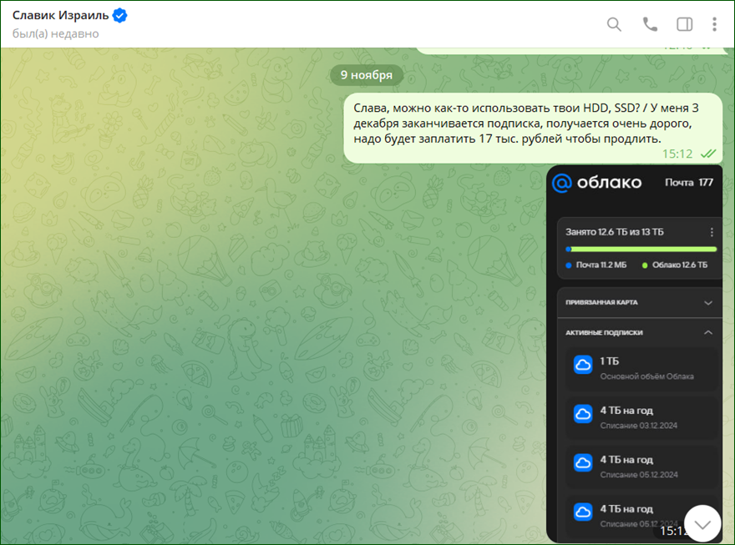735x545 pixels.
Task: Toggle the right sidebar panel icon
Action: (x=684, y=24)
